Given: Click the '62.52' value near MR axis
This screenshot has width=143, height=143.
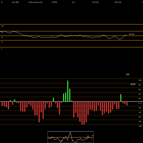Looking at the screenshot, I should coord(133,85).
